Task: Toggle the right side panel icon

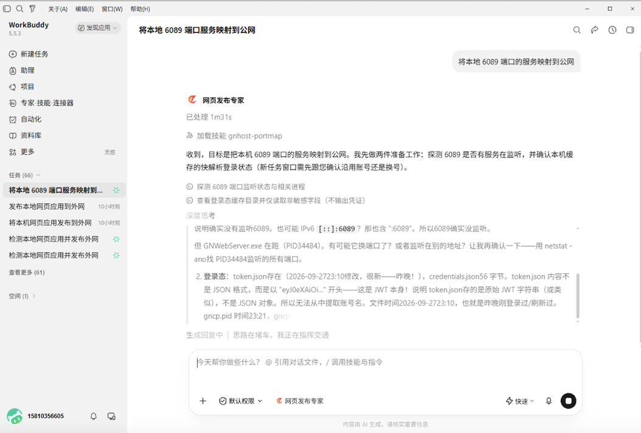Action: [630, 30]
